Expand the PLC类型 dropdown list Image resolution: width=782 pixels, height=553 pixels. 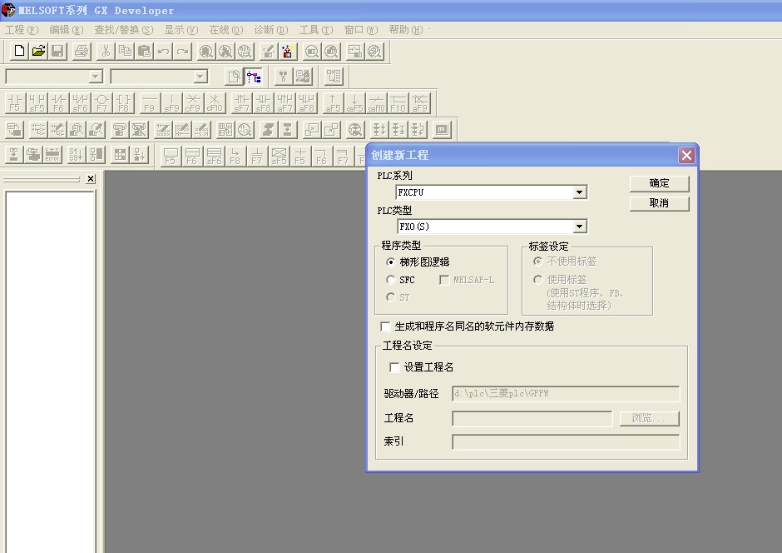click(580, 227)
